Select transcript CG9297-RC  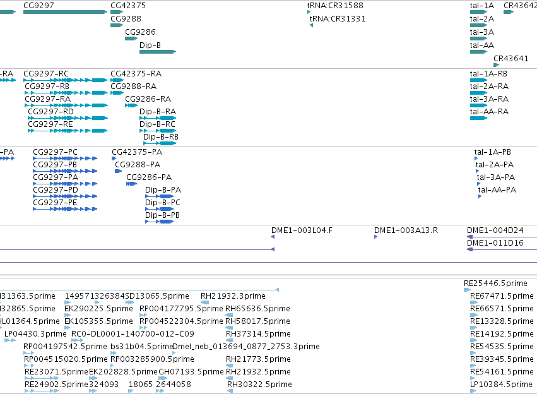click(66, 80)
